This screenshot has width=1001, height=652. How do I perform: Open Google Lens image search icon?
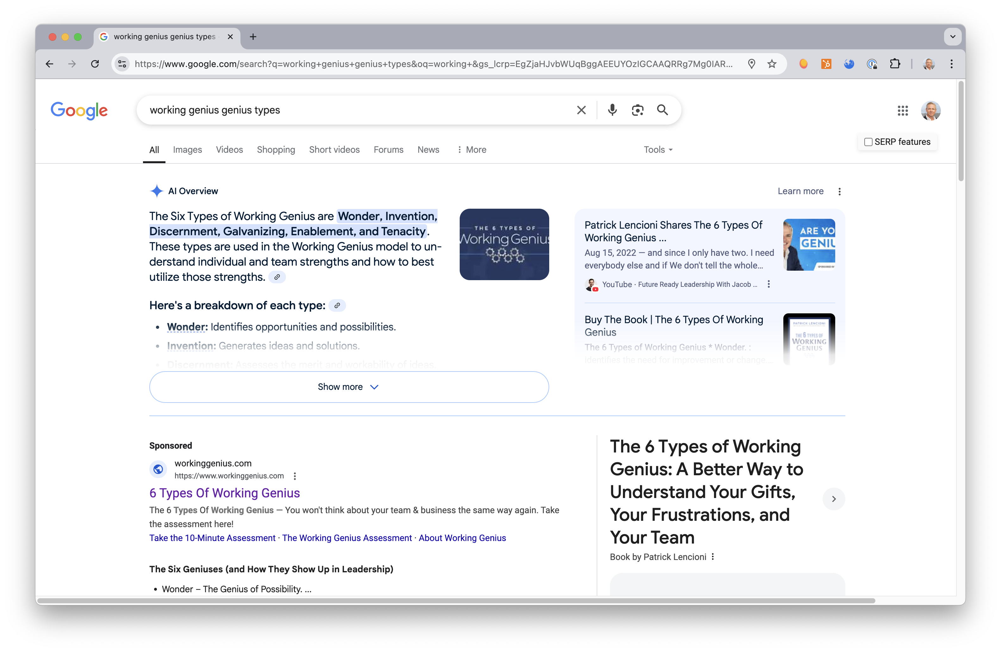(x=637, y=110)
